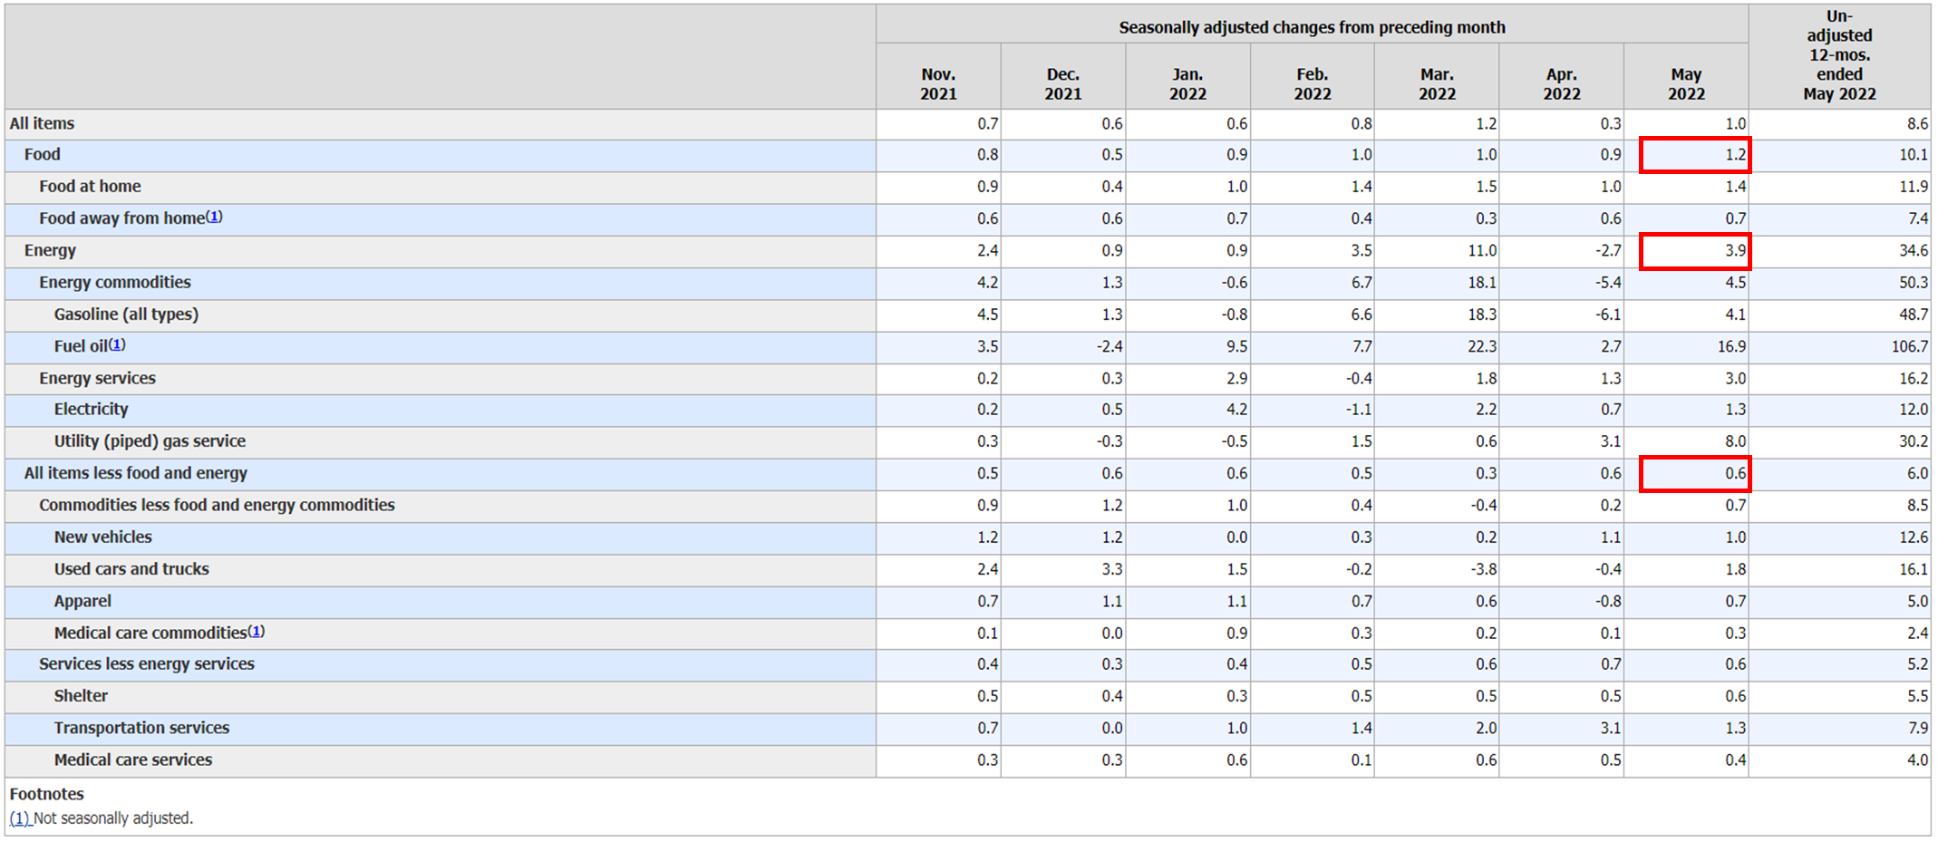Click the 2.4 value for Medical care commodities
1938x842 pixels.
click(x=1917, y=633)
